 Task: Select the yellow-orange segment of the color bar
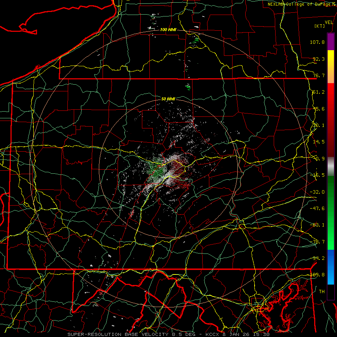coord(331,67)
